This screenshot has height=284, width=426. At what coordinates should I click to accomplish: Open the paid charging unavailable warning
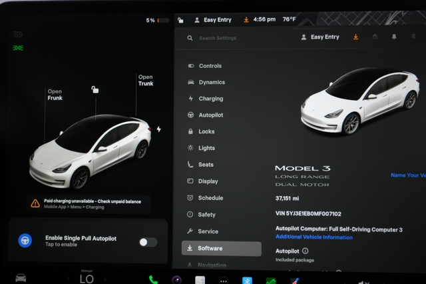[89, 204]
